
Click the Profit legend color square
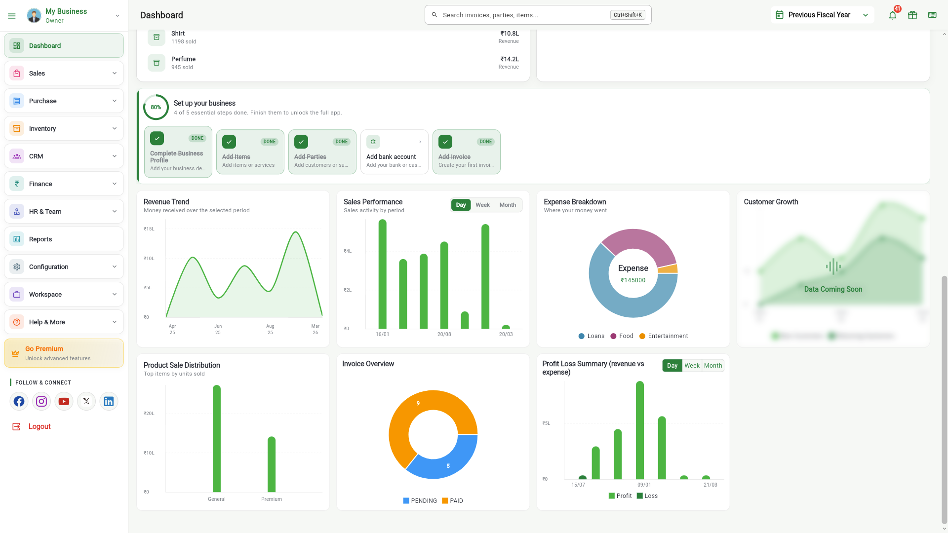coord(612,496)
